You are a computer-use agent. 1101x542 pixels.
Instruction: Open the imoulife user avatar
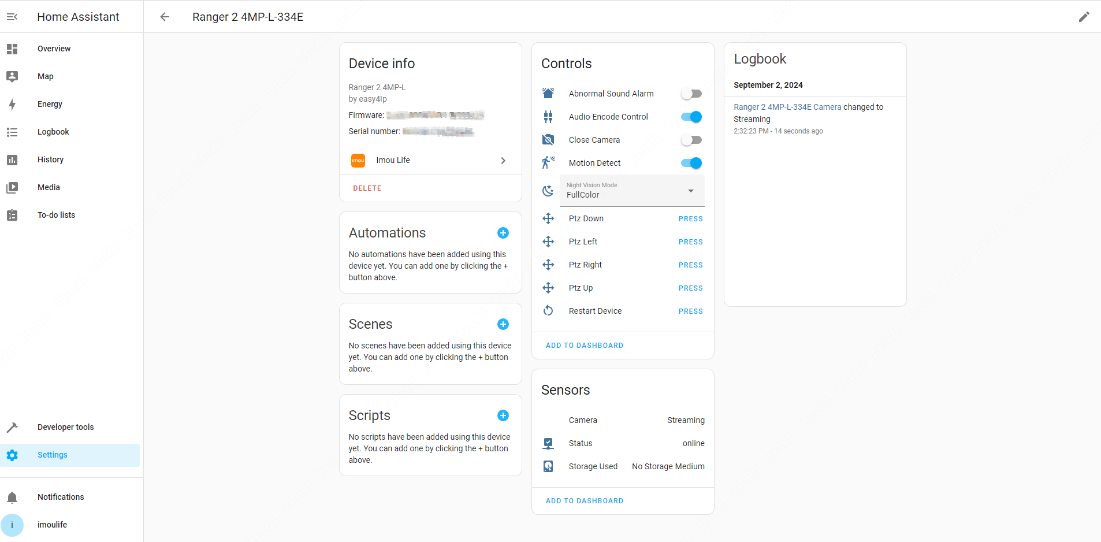pyautogui.click(x=12, y=525)
